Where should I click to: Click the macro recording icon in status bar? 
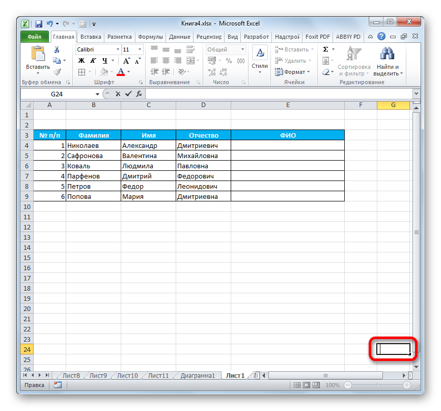(58, 385)
